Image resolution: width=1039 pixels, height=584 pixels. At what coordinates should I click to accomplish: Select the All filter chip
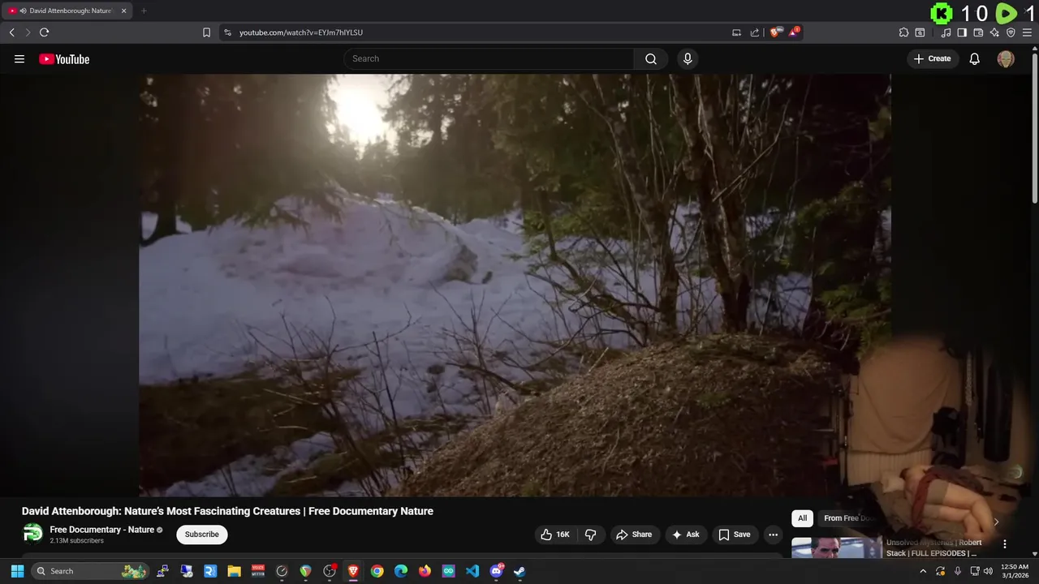pos(802,518)
